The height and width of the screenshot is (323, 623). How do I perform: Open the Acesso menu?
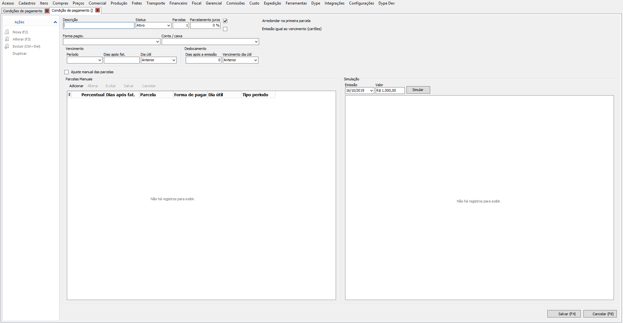[x=8, y=3]
